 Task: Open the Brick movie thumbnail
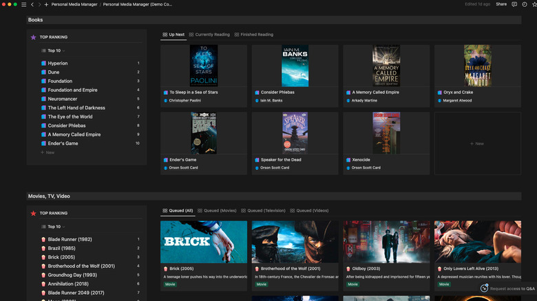(x=203, y=242)
